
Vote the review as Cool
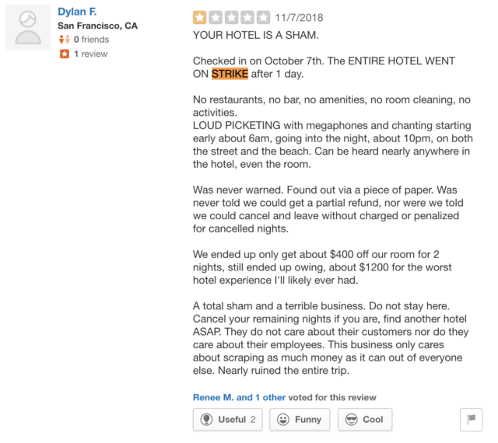pos(364,420)
